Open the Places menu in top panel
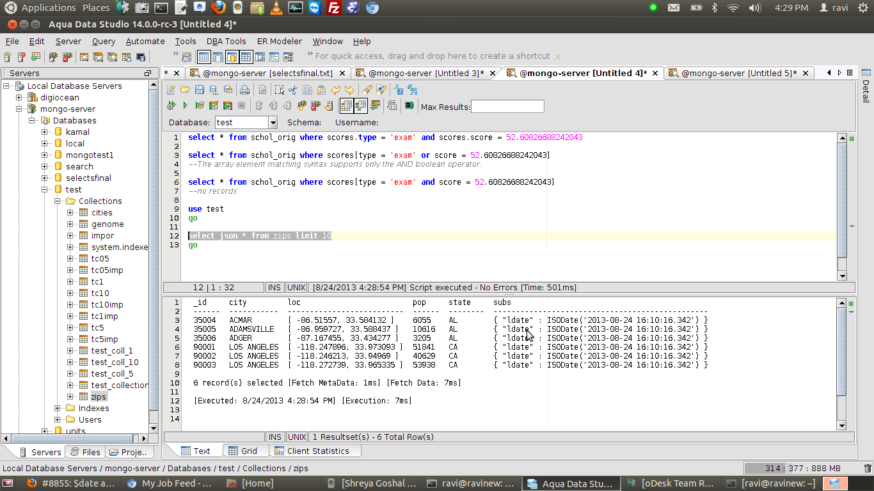Image resolution: width=874 pixels, height=491 pixels. (x=96, y=8)
